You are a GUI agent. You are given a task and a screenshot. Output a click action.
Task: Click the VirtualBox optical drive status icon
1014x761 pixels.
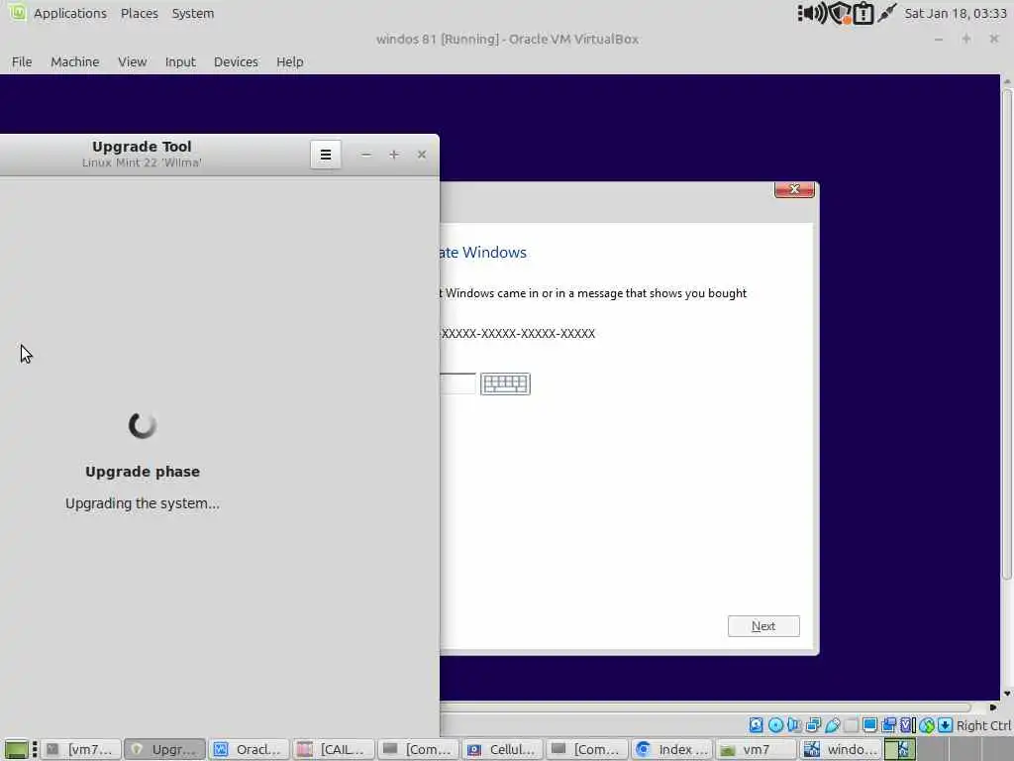775,724
